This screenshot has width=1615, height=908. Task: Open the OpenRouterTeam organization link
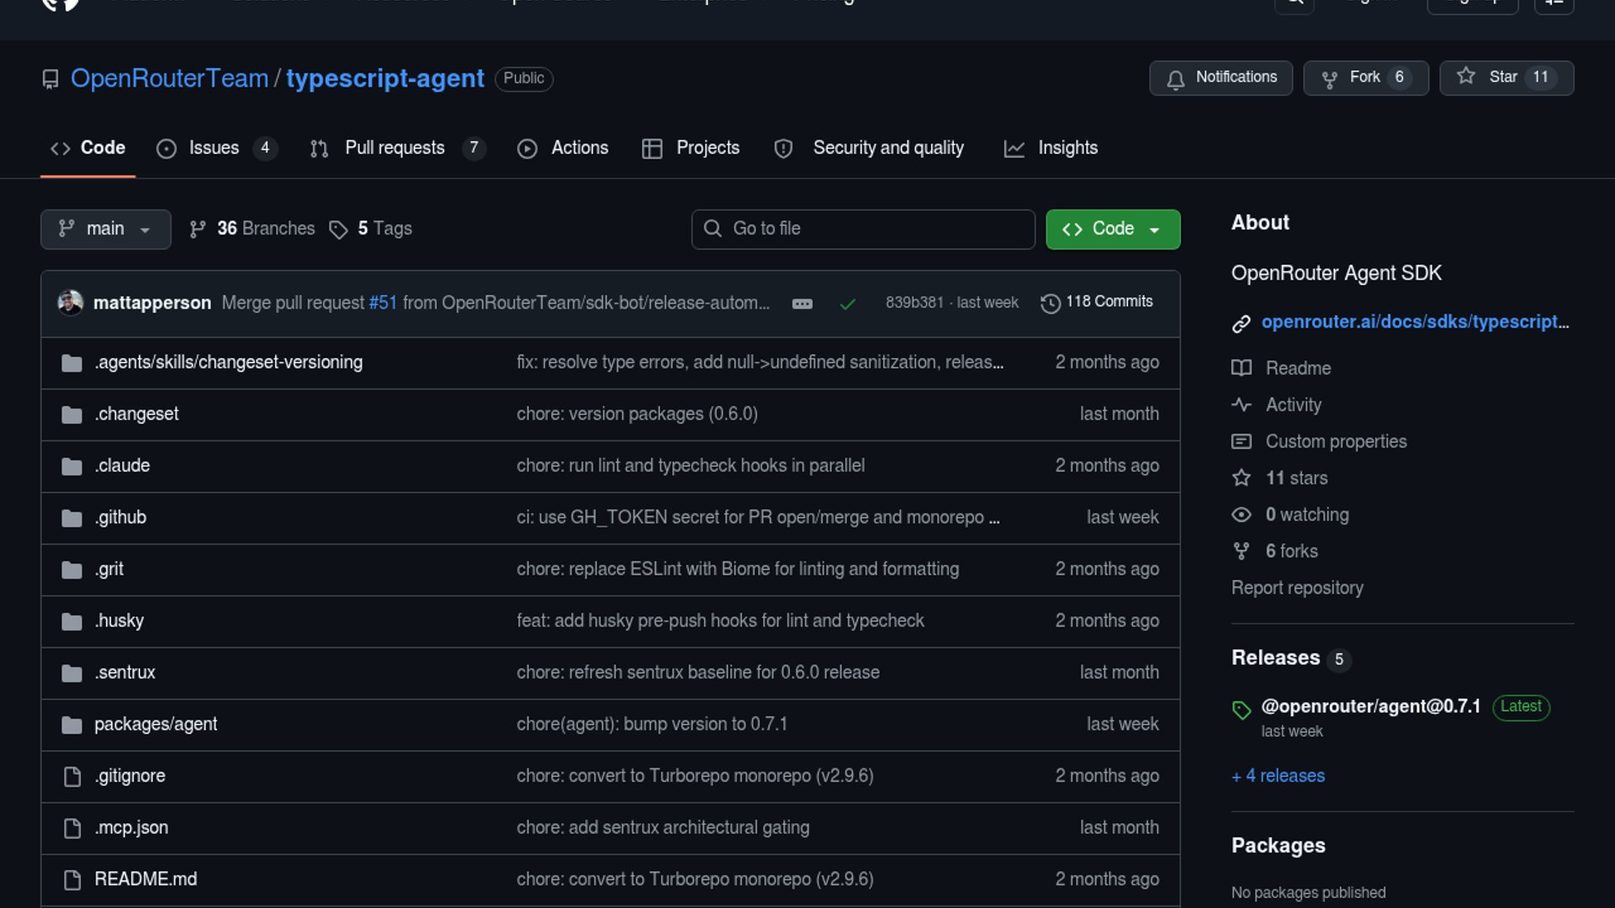169,78
